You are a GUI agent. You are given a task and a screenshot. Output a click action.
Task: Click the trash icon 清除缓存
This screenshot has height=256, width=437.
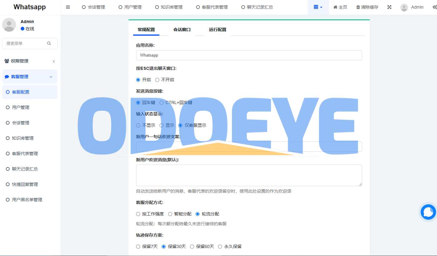(x=367, y=7)
